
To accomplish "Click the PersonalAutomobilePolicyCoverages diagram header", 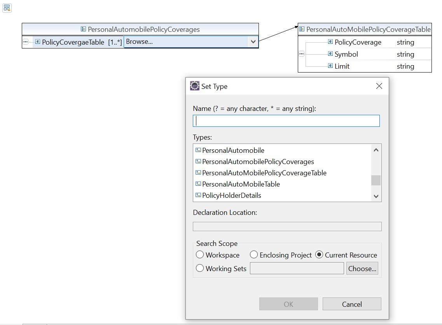I will point(140,29).
